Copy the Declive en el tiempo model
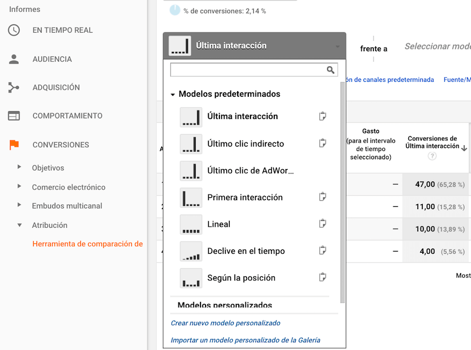The image size is (471, 350). (322, 250)
